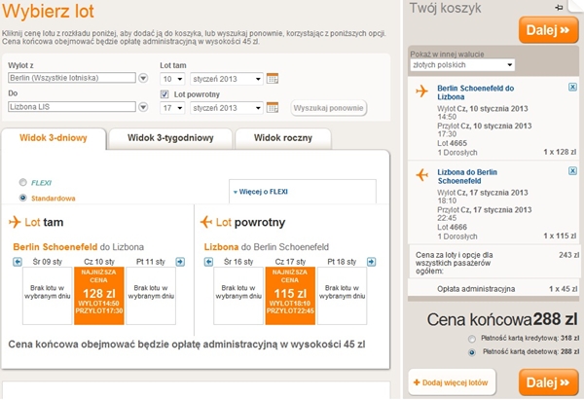Screen dimensions: 584x400
Task: Click Opłata administracyjna row
Action: (x=493, y=289)
